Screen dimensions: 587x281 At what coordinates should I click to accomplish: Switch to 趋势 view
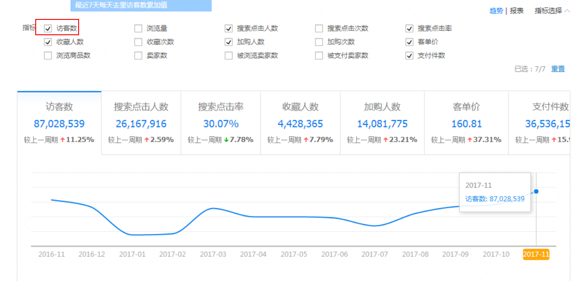pyautogui.click(x=496, y=11)
